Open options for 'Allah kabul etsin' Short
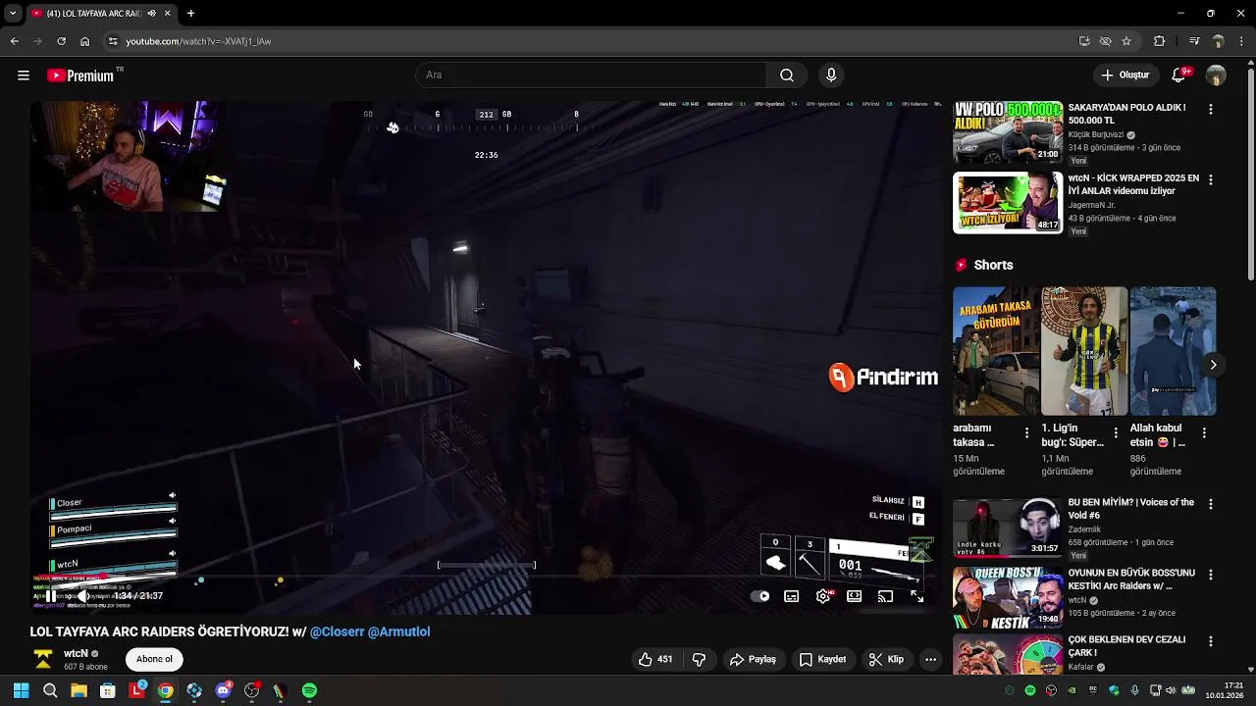 coord(1204,432)
